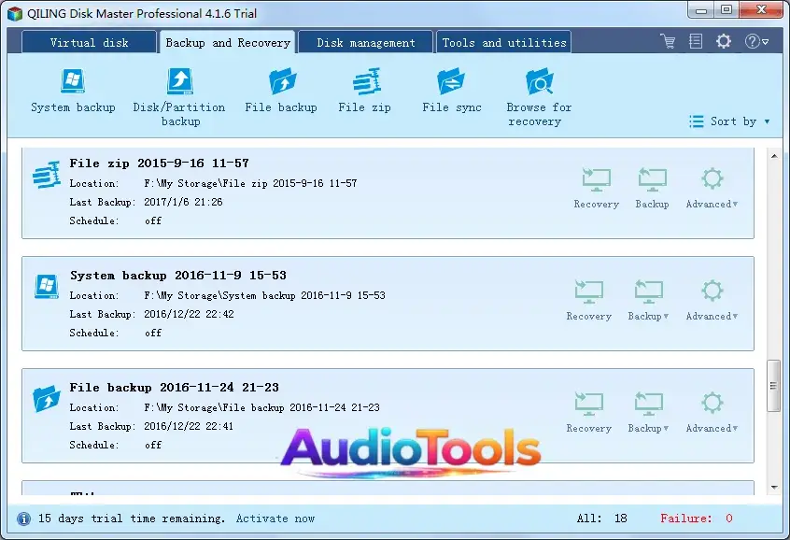Viewport: 790px width, 540px height.
Task: Start a new File backup
Action: (x=281, y=92)
